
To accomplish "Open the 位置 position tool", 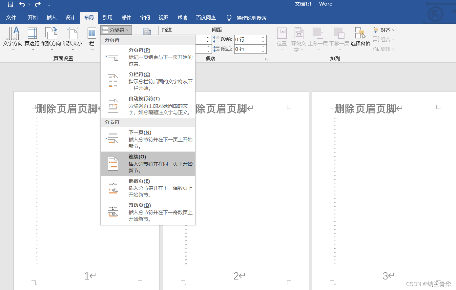I will [282, 39].
